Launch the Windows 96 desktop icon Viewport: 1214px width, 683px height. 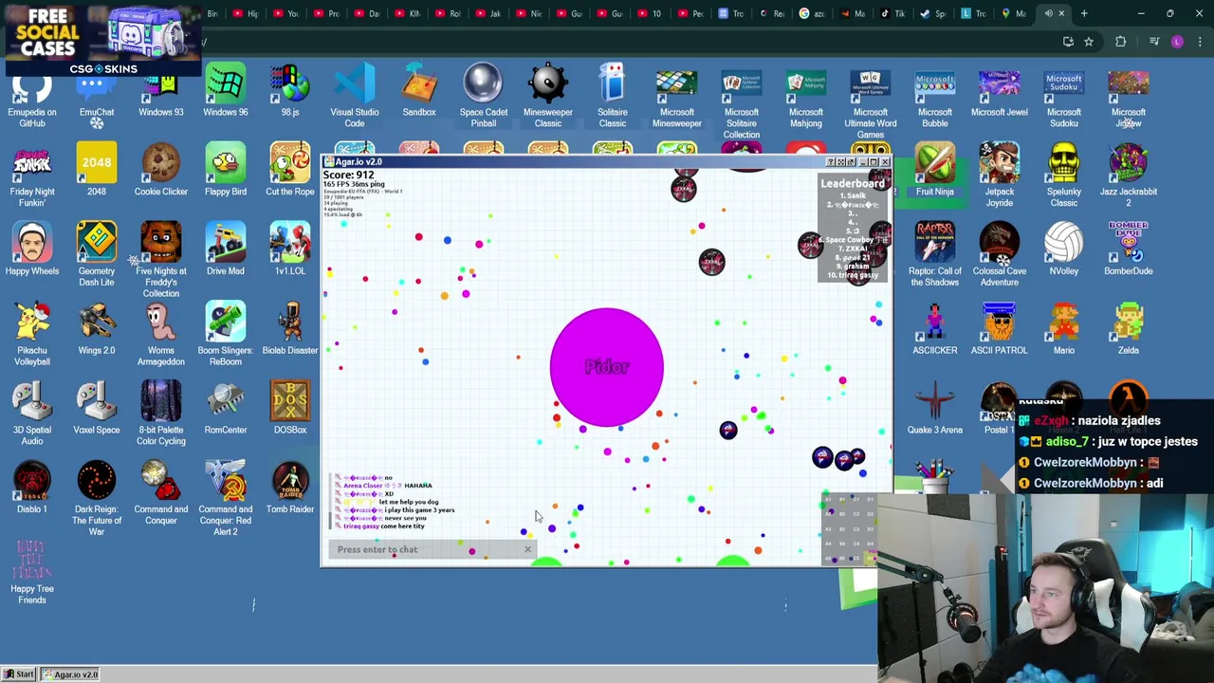[x=226, y=92]
